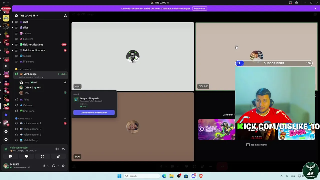This screenshot has height=180, width=320.
Task: Open the blue server folder icon
Action: pyautogui.click(x=6, y=115)
